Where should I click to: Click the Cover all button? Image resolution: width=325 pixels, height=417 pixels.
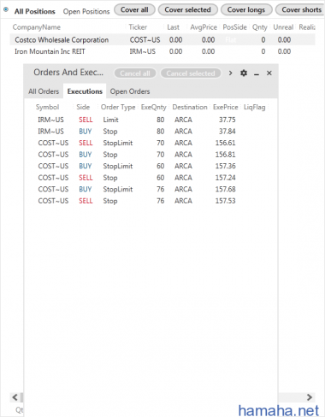[x=134, y=10]
